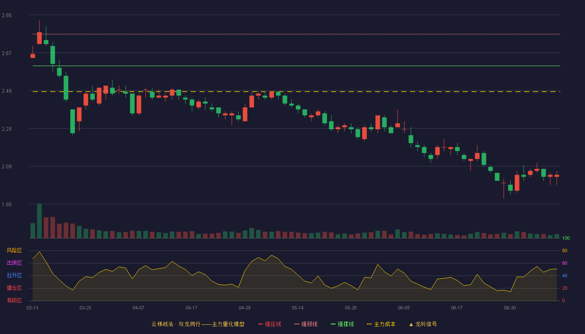Click the 2.48 price axis label

click(7, 91)
